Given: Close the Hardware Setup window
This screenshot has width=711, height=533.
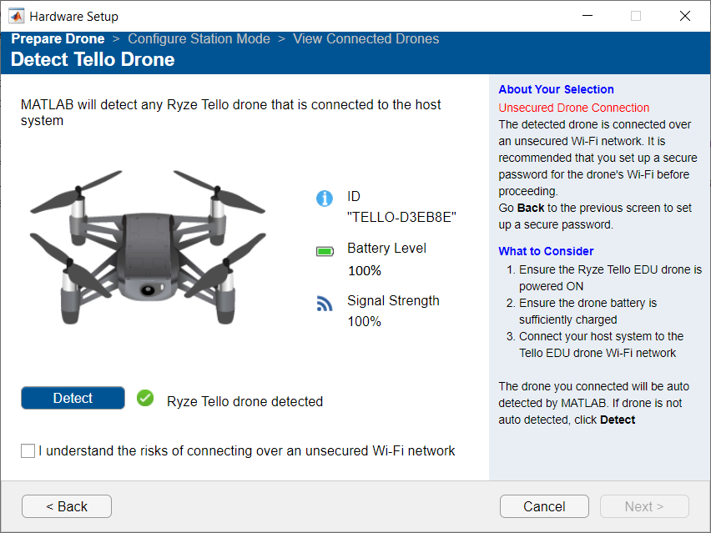Looking at the screenshot, I should 684,16.
